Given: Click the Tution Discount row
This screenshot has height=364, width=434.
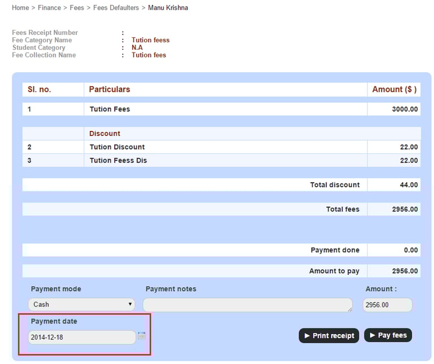Looking at the screenshot, I should click(x=222, y=147).
